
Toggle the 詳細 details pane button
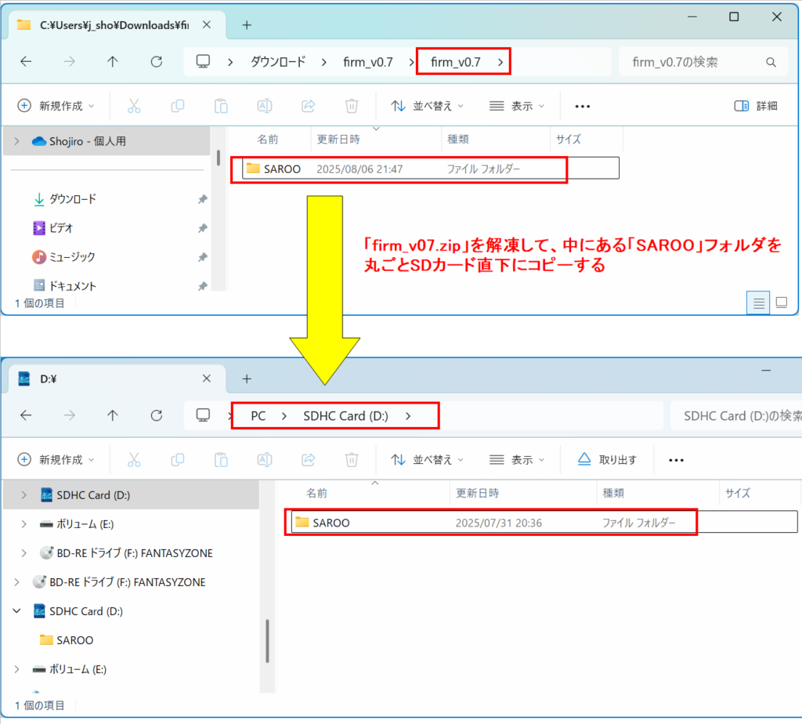point(756,106)
